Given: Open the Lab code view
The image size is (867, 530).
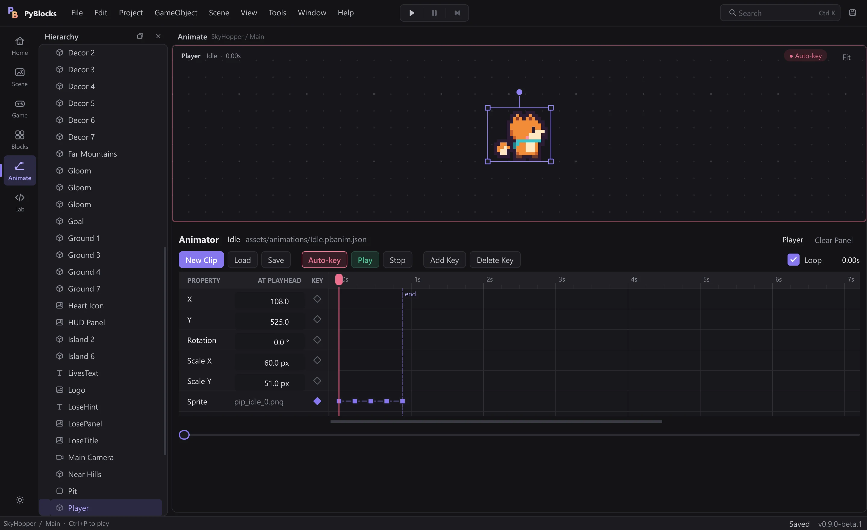Looking at the screenshot, I should (x=20, y=203).
